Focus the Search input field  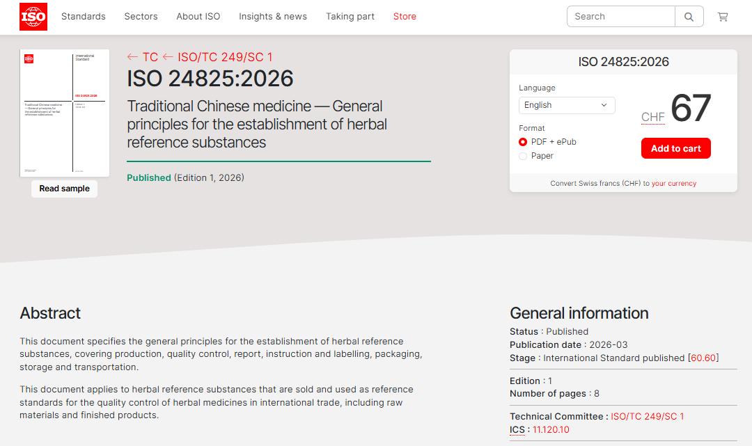(621, 17)
